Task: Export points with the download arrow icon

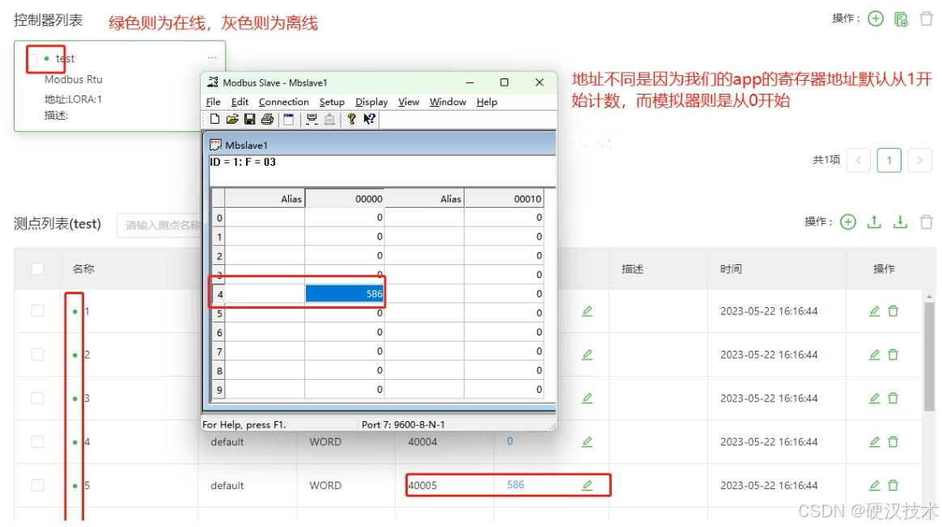Action: 900,222
